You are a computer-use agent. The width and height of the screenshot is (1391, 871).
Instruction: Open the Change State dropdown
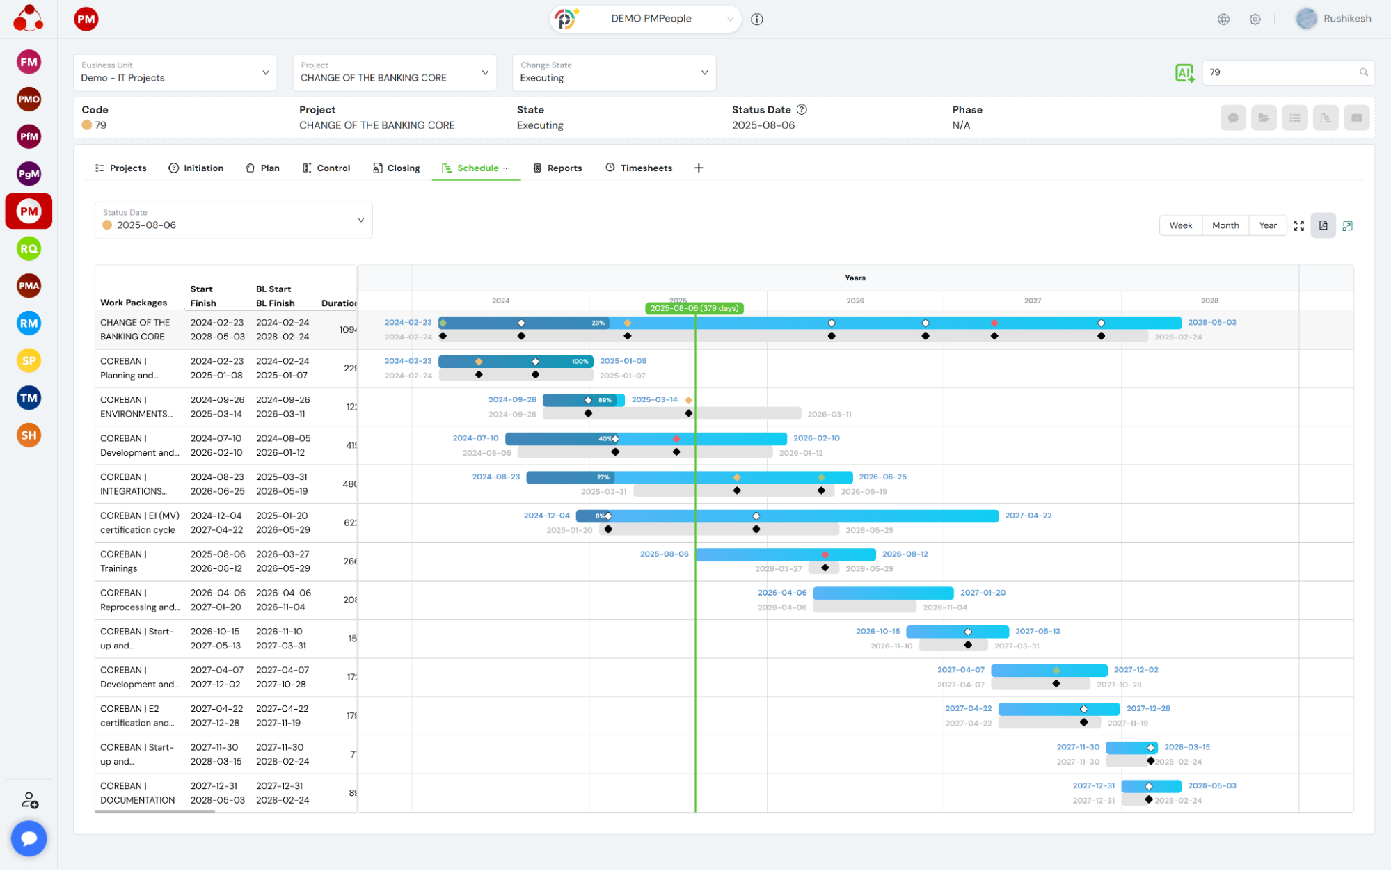613,72
